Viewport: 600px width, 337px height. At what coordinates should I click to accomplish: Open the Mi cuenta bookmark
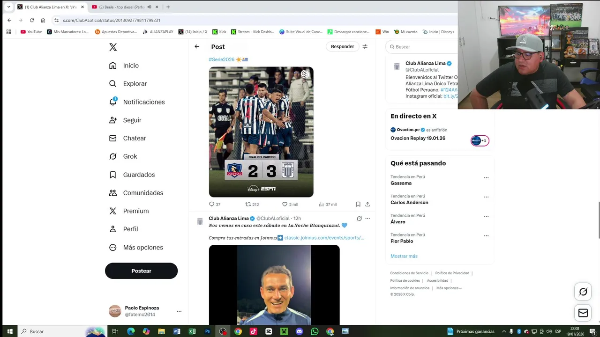tap(405, 32)
